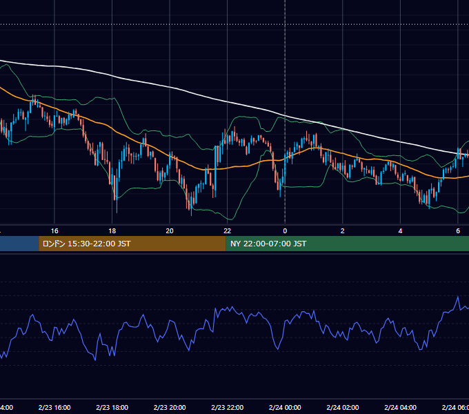The height and width of the screenshot is (414, 469).
Task: Click the blue Tokyo session bar segment
Action: tap(19, 244)
